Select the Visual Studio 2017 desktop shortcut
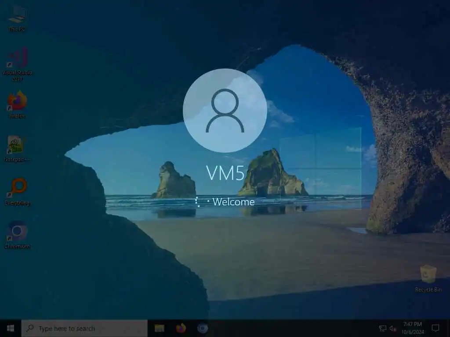The height and width of the screenshot is (337, 450). coord(17,64)
